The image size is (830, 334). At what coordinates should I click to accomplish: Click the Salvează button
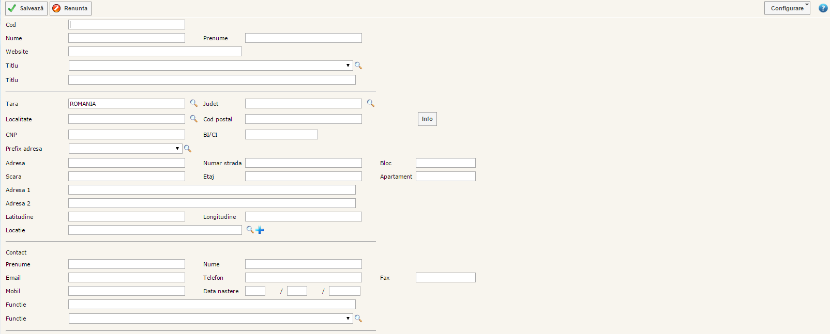26,8
